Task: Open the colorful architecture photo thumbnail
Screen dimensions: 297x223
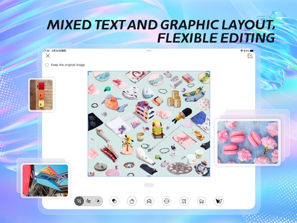Action: (45, 180)
